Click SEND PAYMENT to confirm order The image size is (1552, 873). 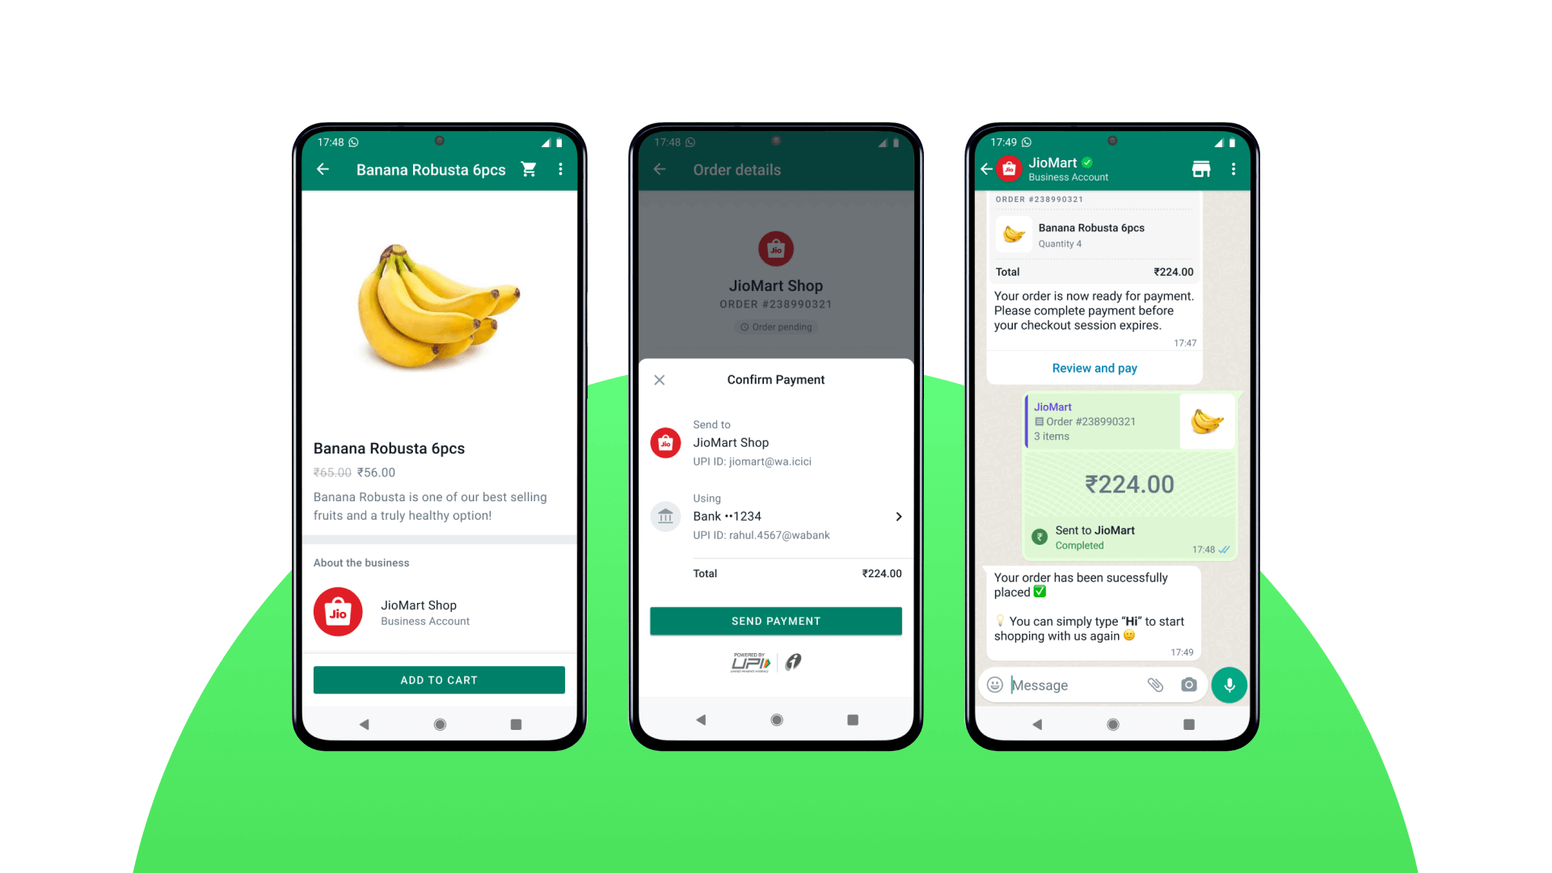[775, 620]
